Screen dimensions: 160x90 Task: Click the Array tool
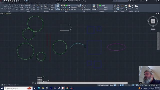coord(33,9)
